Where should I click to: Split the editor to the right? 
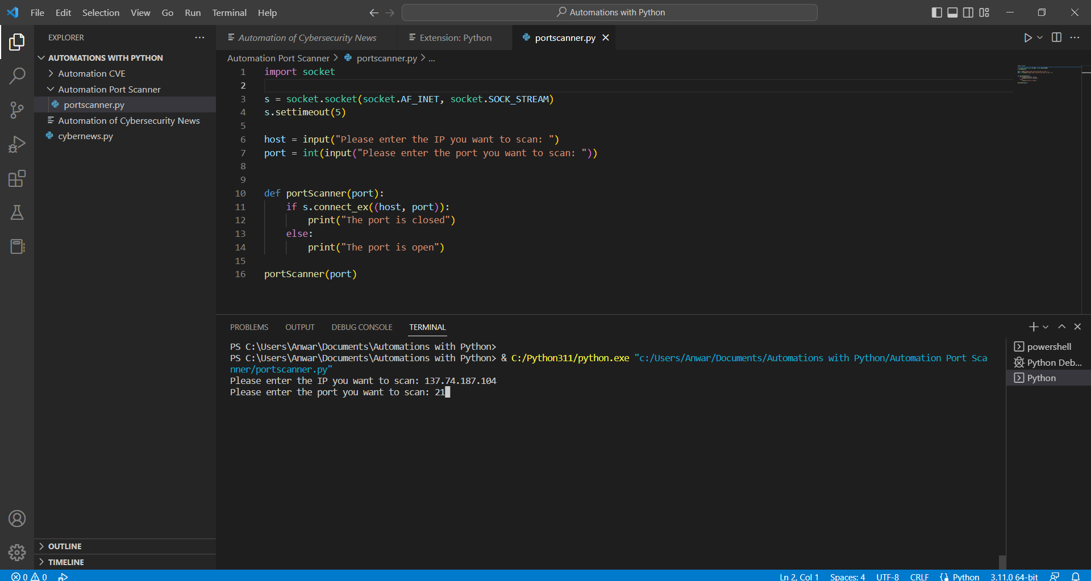(x=1056, y=37)
